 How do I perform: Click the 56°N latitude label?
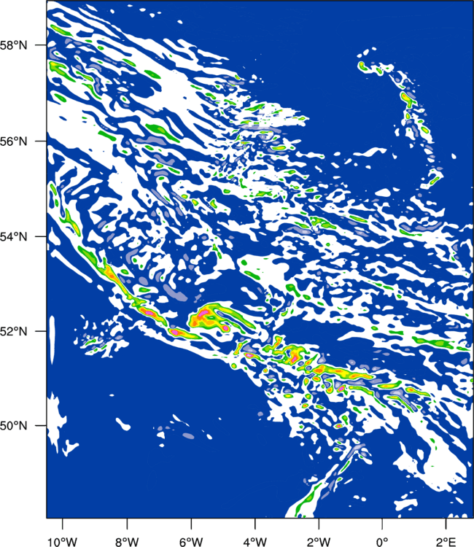point(14,141)
